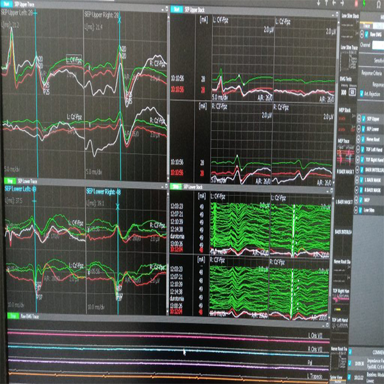Expand the BAER INTERLEAVE settings chevron

coord(357,170)
